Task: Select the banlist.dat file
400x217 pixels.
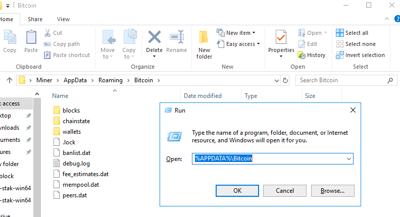Action: 72,153
